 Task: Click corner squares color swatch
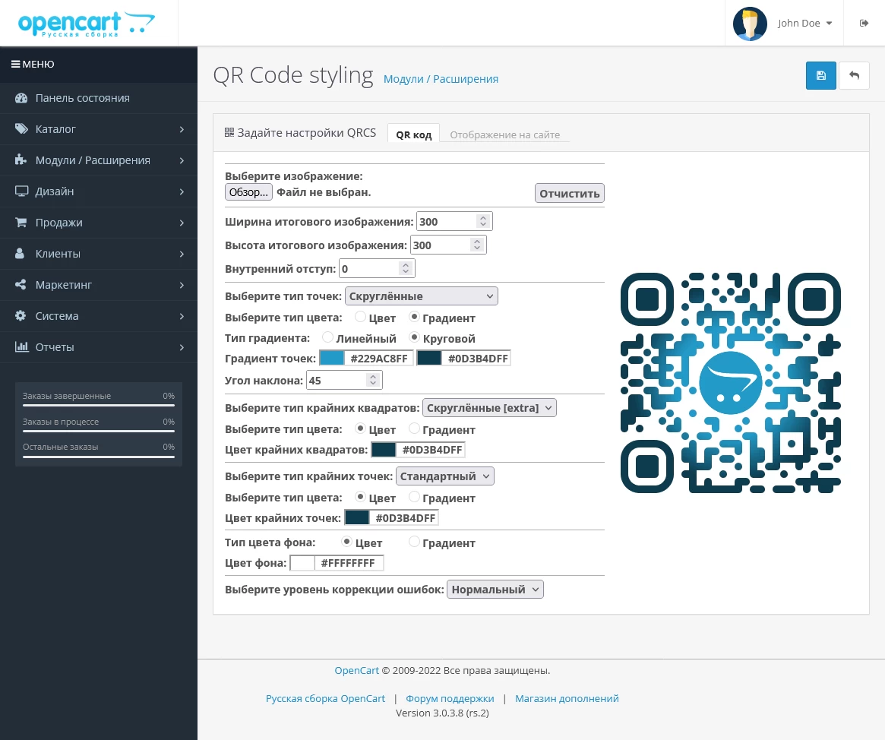coord(383,449)
